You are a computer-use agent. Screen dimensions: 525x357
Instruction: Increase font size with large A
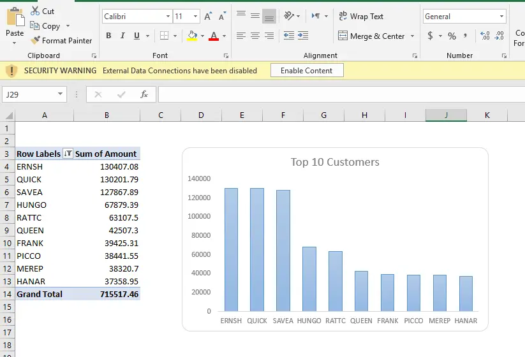tap(207, 16)
